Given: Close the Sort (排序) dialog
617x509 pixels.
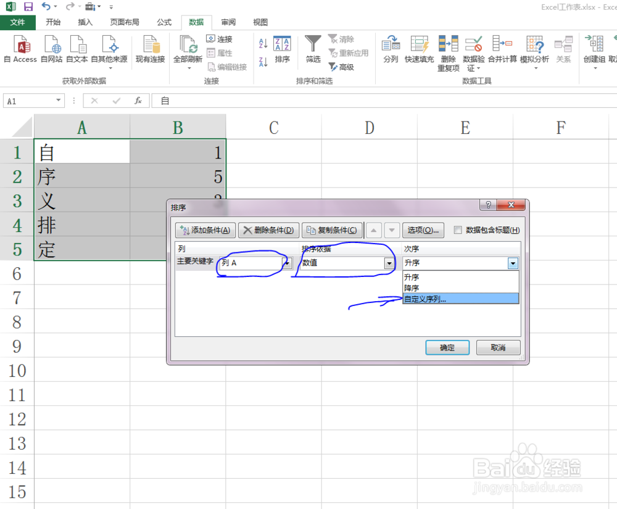Looking at the screenshot, I should click(x=511, y=205).
